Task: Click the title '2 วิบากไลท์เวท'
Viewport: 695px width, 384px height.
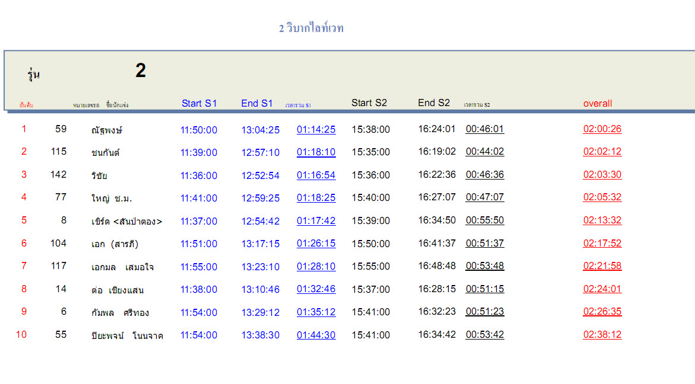Action: [x=311, y=28]
